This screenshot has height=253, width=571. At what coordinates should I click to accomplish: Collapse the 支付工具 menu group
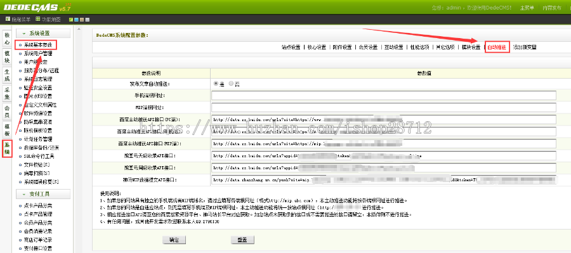coord(43,194)
